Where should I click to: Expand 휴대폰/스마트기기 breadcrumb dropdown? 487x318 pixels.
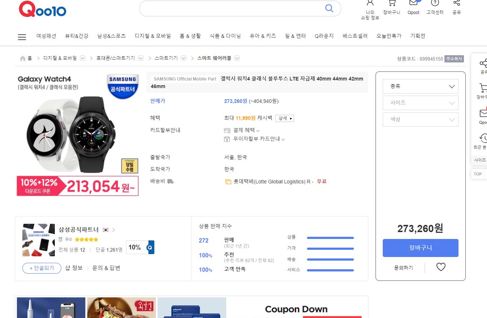tap(141, 58)
